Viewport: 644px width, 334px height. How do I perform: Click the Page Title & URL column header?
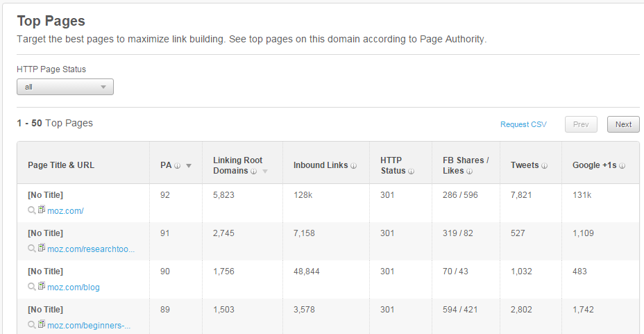(61, 165)
